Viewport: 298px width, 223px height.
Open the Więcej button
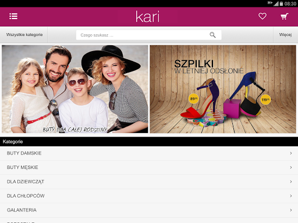[x=285, y=35]
